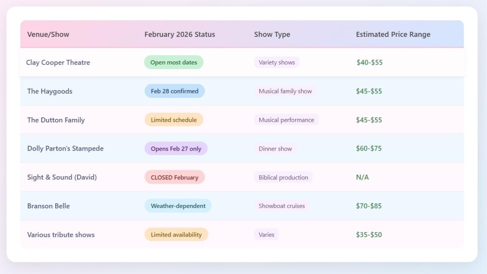Click the 'Variety shows' type tag
The height and width of the screenshot is (274, 487).
pos(277,63)
